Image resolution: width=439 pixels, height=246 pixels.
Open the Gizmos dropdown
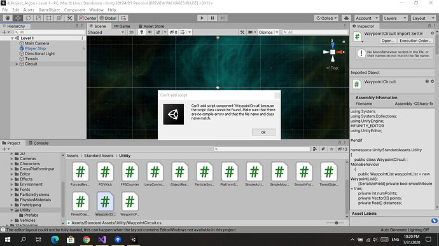268,32
